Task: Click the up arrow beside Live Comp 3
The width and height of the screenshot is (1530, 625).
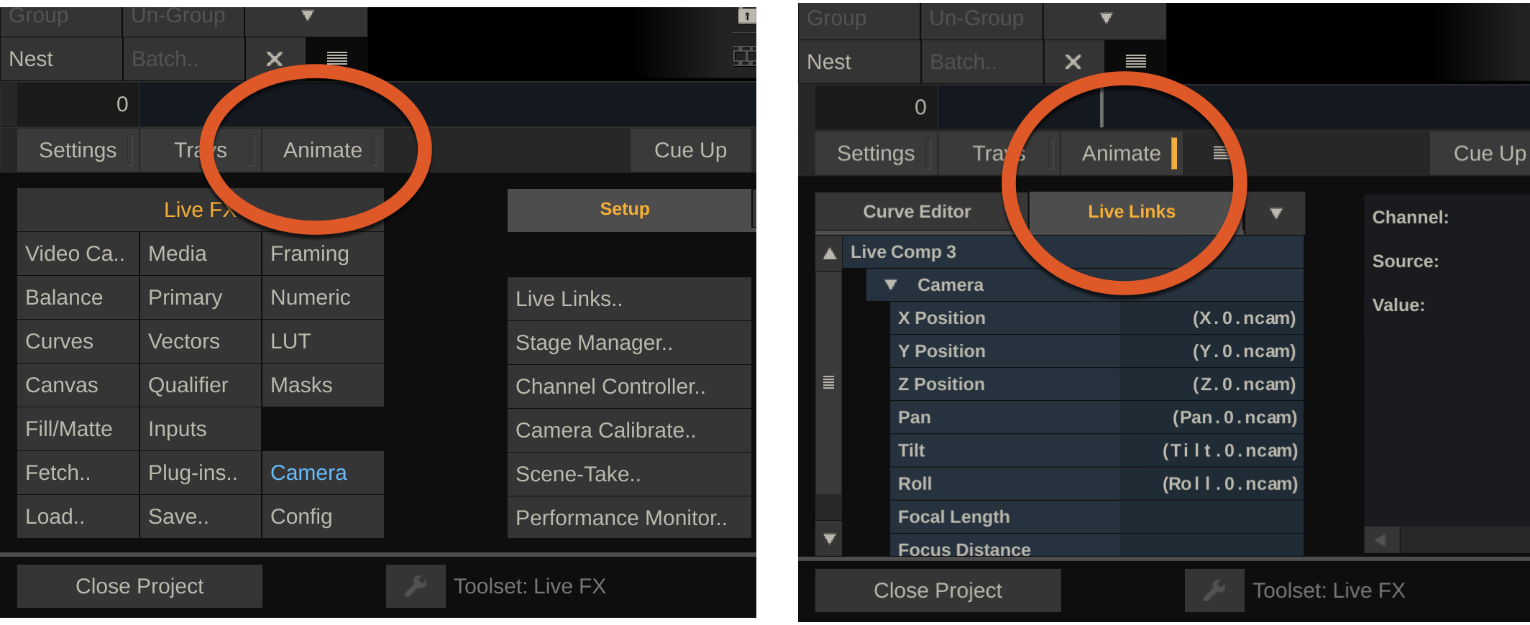Action: pyautogui.click(x=830, y=253)
